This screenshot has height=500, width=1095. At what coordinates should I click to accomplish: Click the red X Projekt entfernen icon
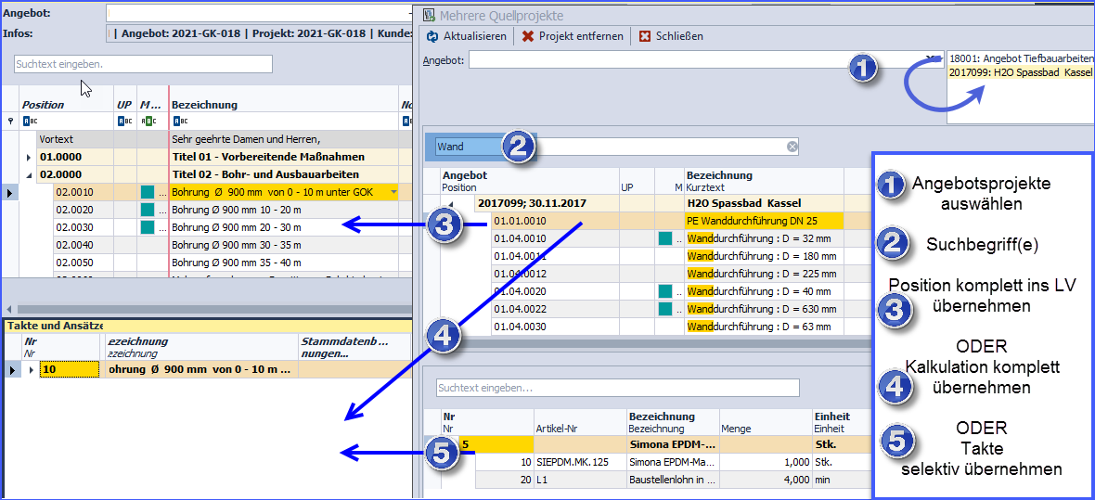point(527,36)
